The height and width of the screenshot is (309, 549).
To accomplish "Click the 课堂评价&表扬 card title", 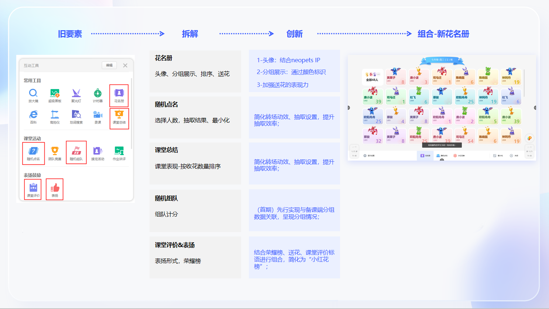I will coord(175,245).
